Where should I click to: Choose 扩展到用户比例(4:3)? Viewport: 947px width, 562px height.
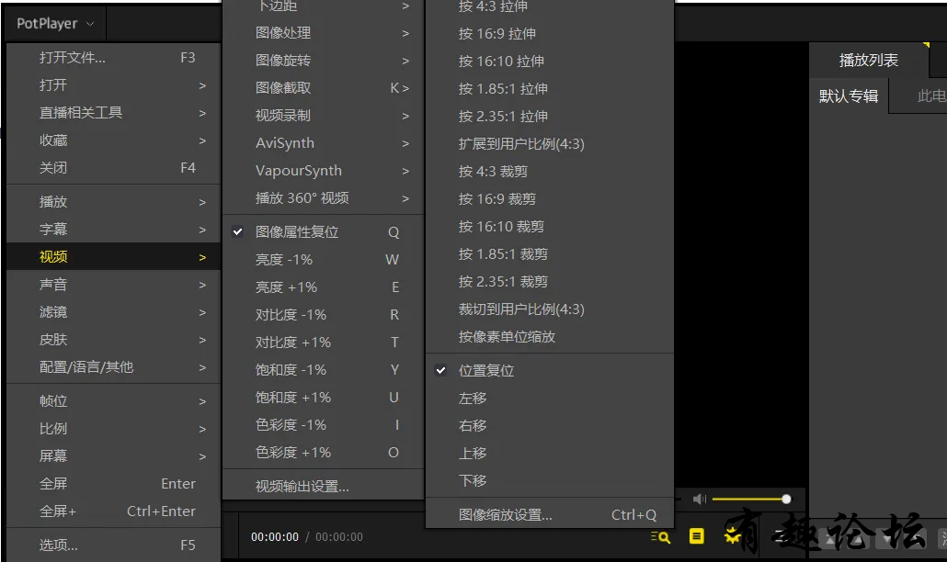(x=550, y=143)
